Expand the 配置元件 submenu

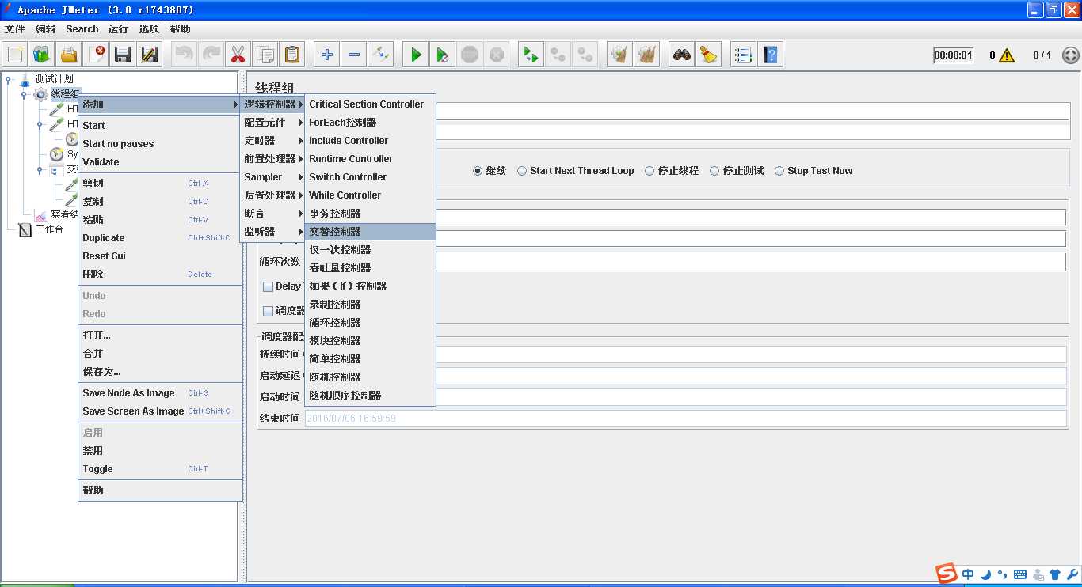[x=272, y=123]
